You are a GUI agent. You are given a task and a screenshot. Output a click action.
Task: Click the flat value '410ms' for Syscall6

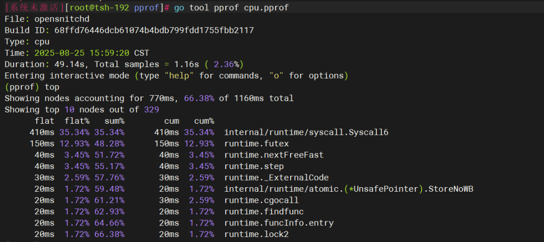pos(42,132)
